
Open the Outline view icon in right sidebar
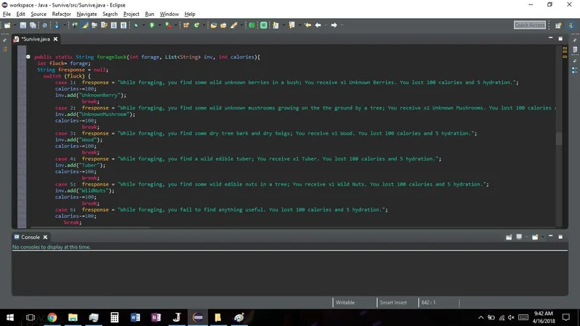(x=574, y=70)
